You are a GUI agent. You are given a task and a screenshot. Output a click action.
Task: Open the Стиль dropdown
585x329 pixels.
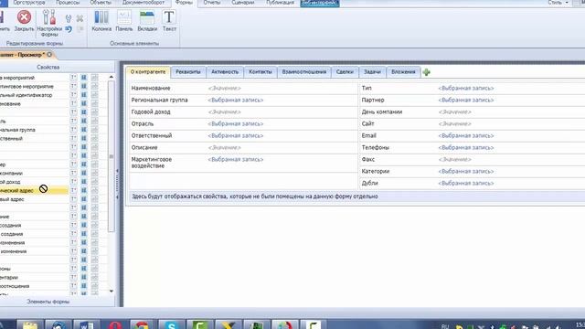point(558,3)
